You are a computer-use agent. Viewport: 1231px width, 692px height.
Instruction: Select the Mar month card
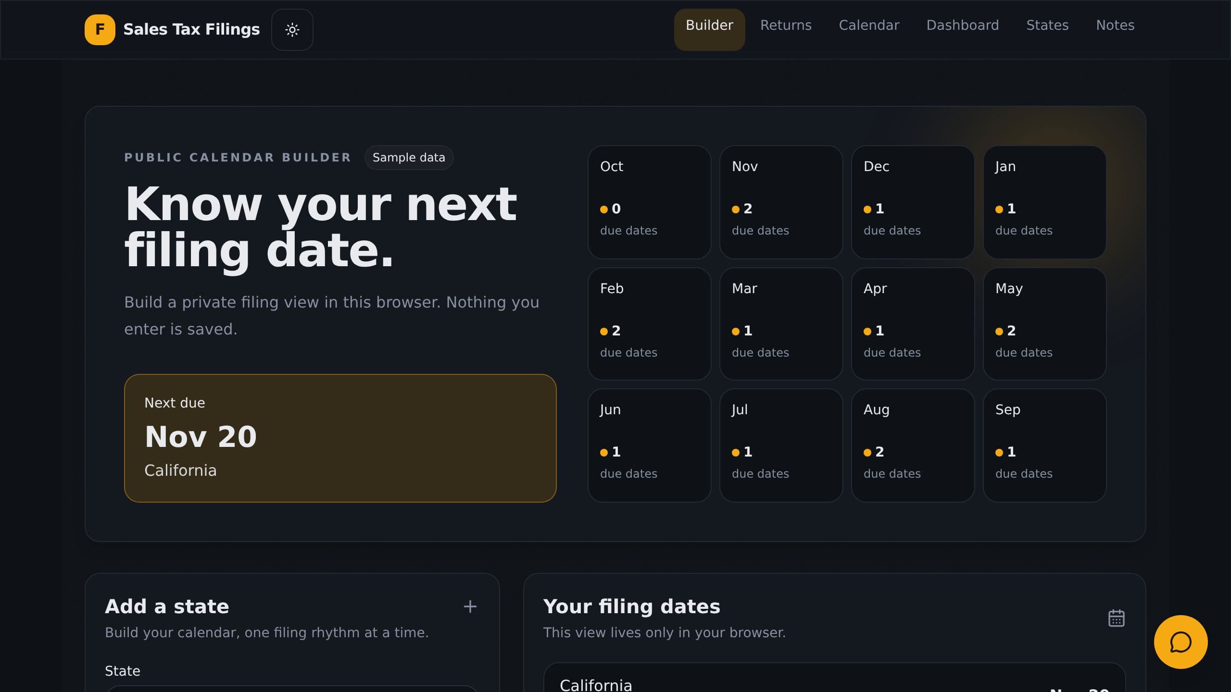(781, 324)
